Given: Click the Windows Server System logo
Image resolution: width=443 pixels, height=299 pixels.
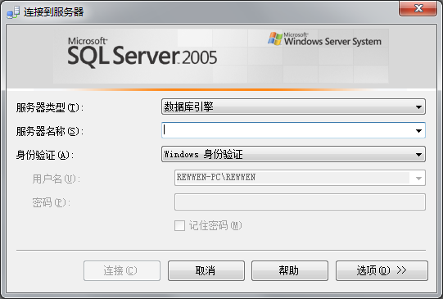Looking at the screenshot, I should tap(324, 39).
